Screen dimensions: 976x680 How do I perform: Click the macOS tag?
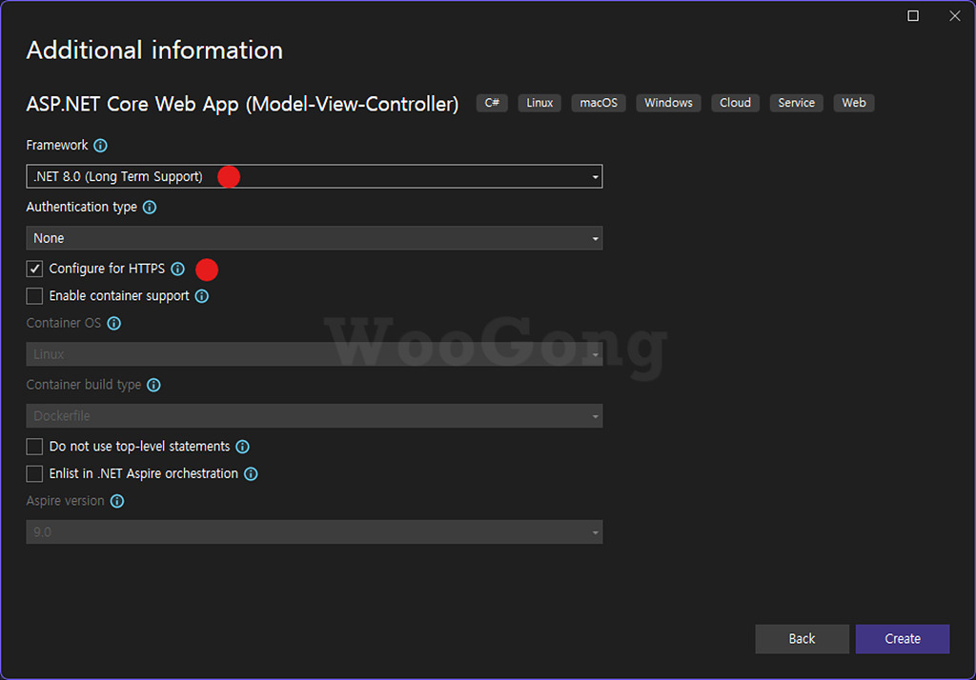pyautogui.click(x=599, y=103)
